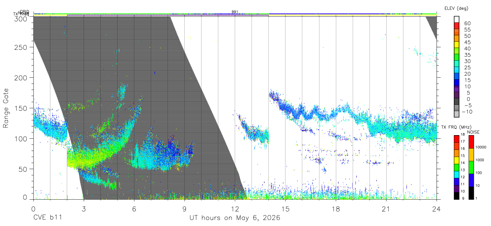Click the '100' range gate tick label

21,138
